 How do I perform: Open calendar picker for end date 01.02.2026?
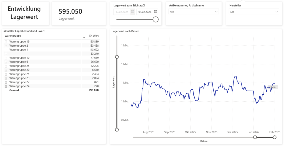156,11
